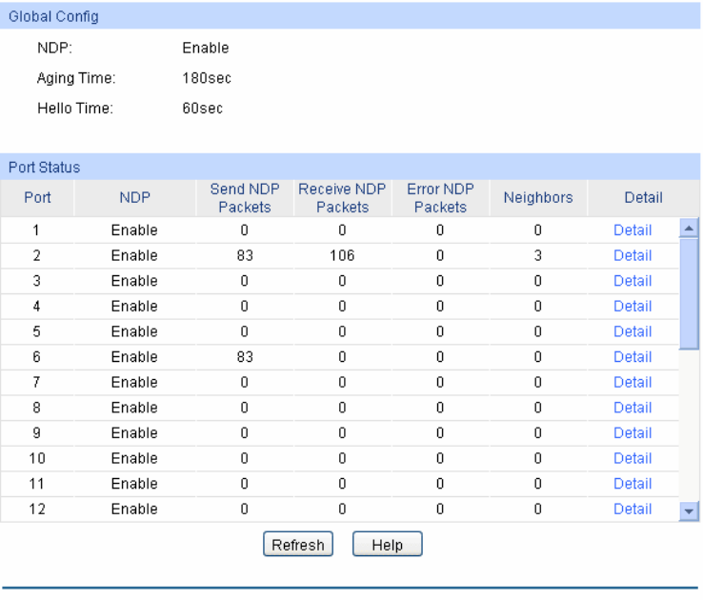Click the scrollbar down arrow
703x600 pixels.
(x=690, y=511)
